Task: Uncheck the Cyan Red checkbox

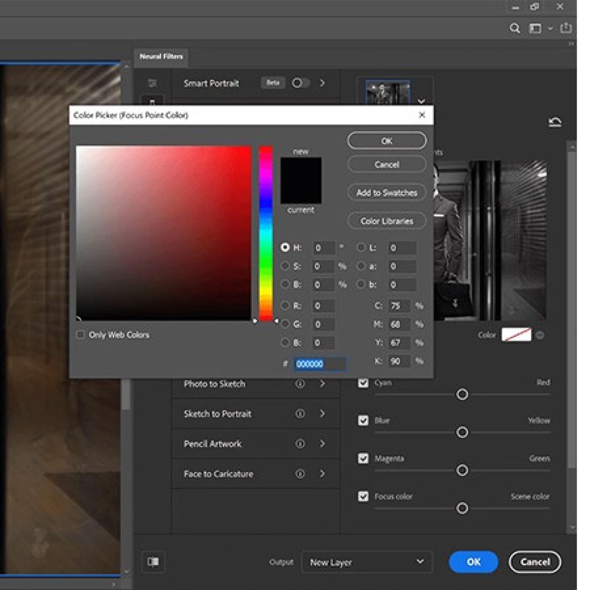Action: [363, 383]
